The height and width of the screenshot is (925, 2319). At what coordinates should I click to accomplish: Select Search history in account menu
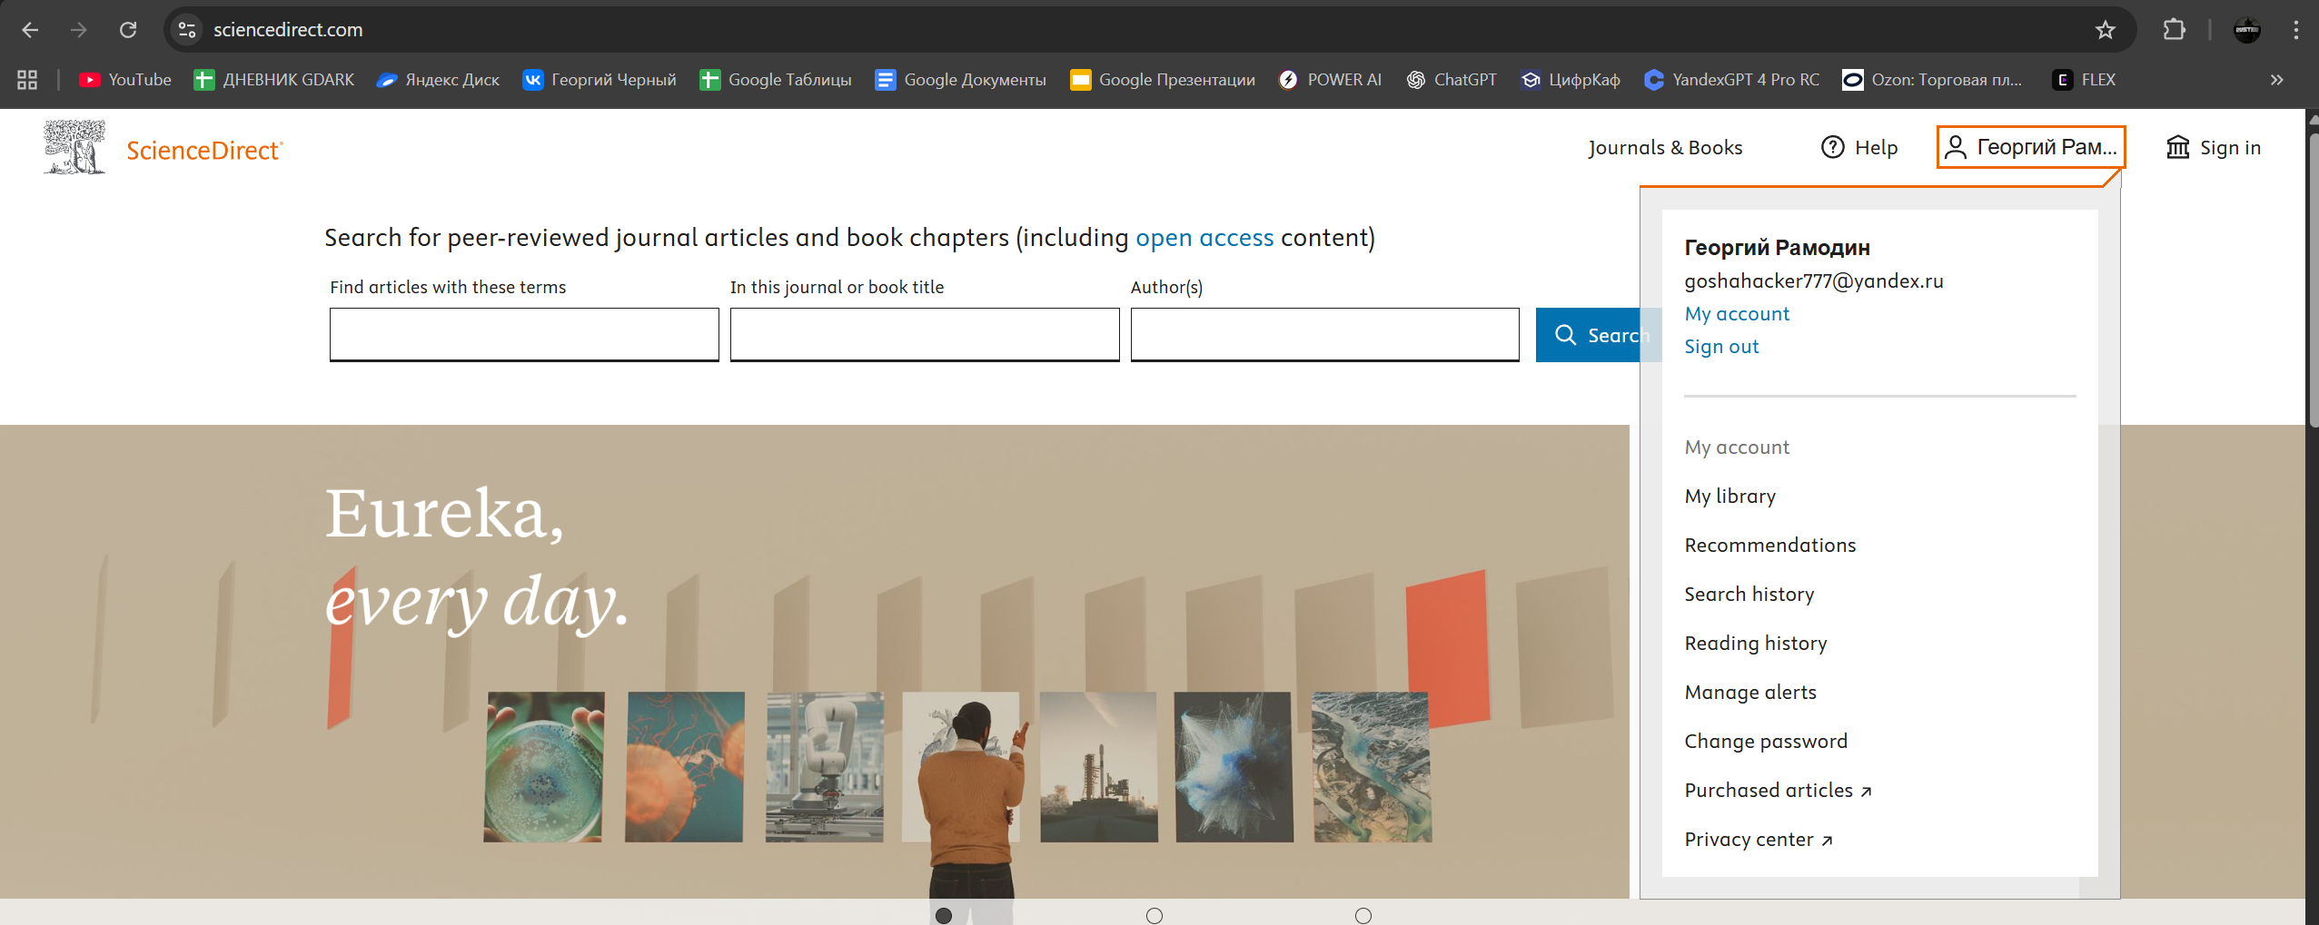(1749, 595)
